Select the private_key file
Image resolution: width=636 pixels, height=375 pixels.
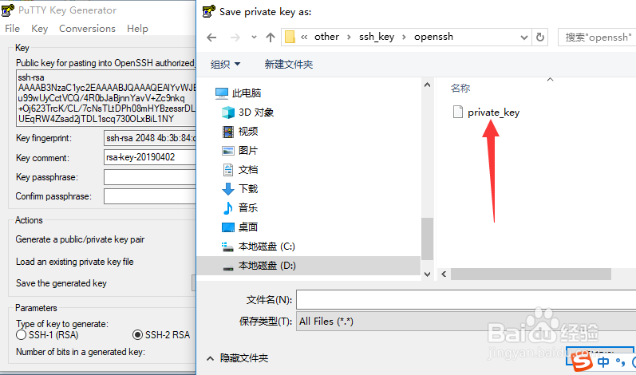(x=486, y=112)
